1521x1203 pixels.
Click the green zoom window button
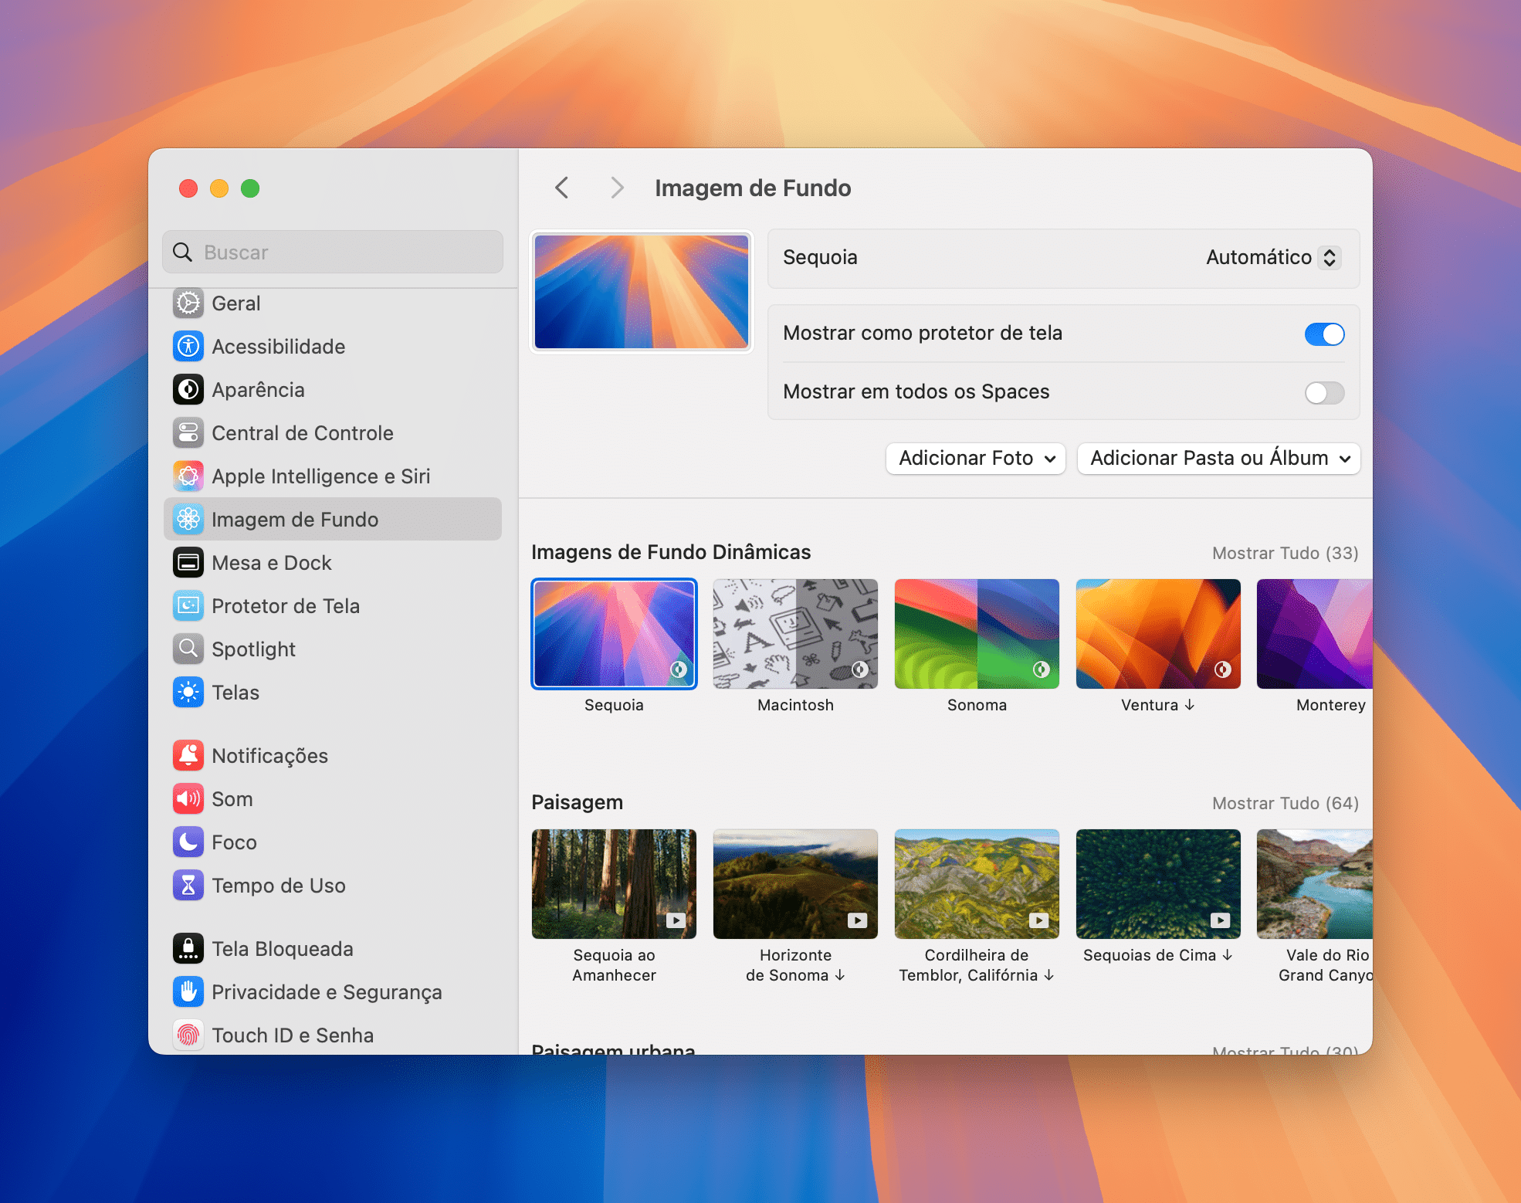pos(250,188)
